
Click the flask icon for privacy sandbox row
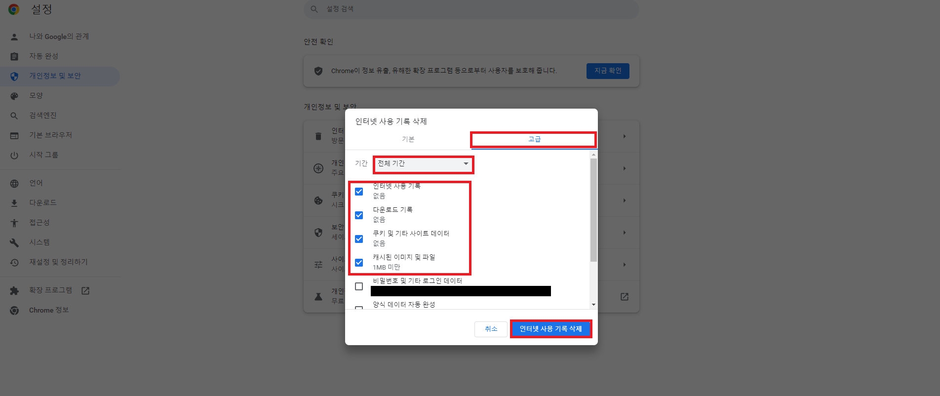(x=318, y=297)
